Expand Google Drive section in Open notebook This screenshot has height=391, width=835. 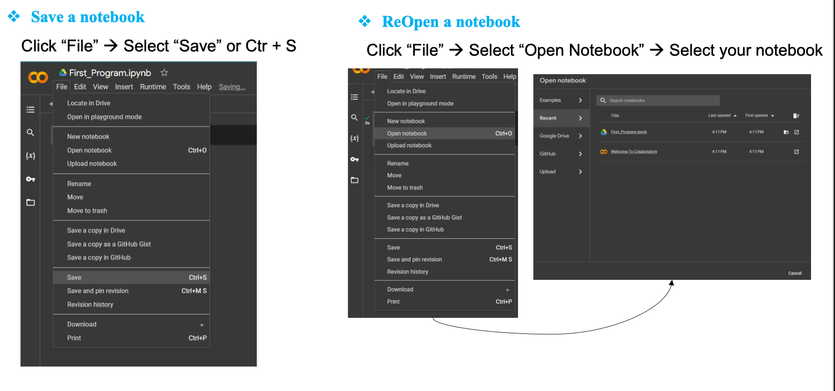[580, 136]
